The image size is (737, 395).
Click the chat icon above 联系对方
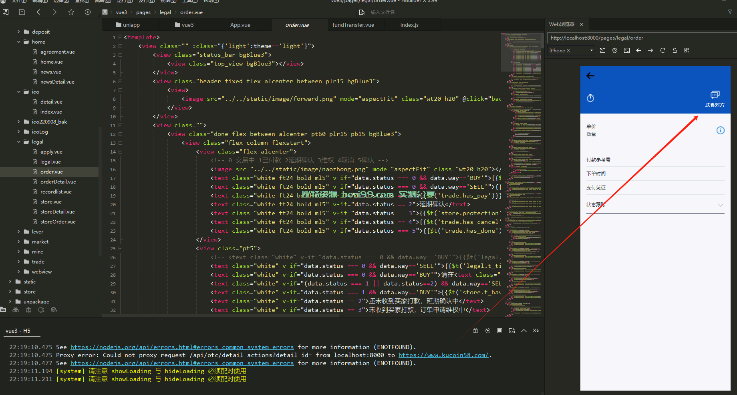coord(715,95)
